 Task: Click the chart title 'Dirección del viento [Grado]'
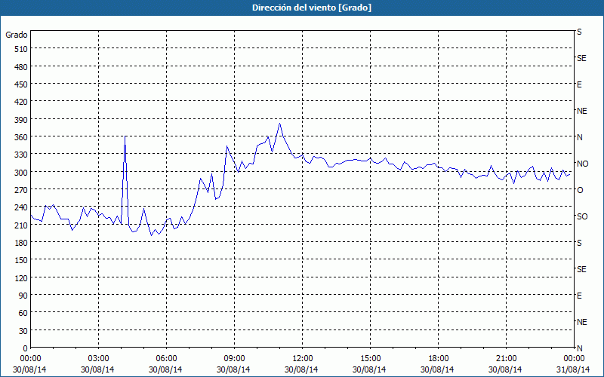(x=312, y=8)
